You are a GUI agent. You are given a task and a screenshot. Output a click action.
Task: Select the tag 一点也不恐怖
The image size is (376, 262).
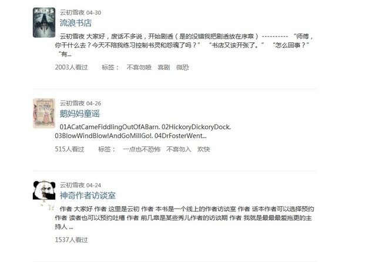(x=142, y=149)
